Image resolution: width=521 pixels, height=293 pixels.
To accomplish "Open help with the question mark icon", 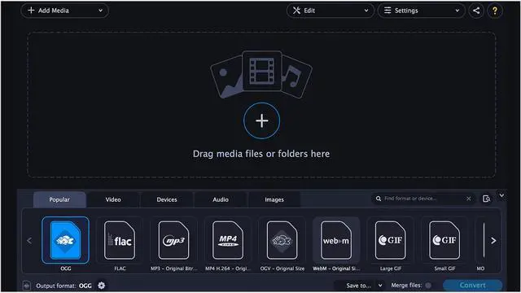I will coord(495,11).
